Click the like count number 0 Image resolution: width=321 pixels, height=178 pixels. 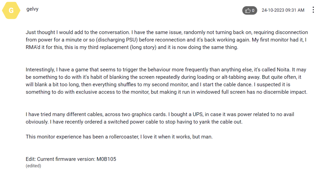tap(253, 11)
